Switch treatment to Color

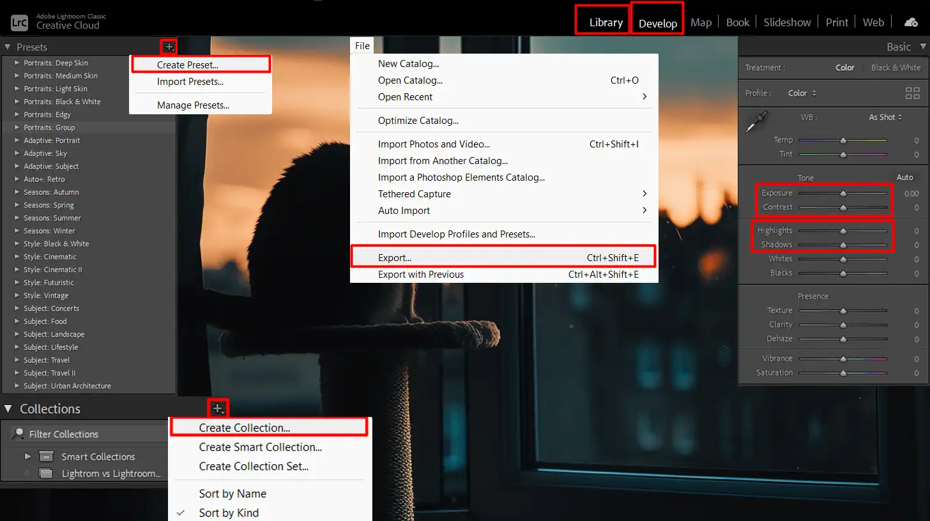[x=844, y=68]
